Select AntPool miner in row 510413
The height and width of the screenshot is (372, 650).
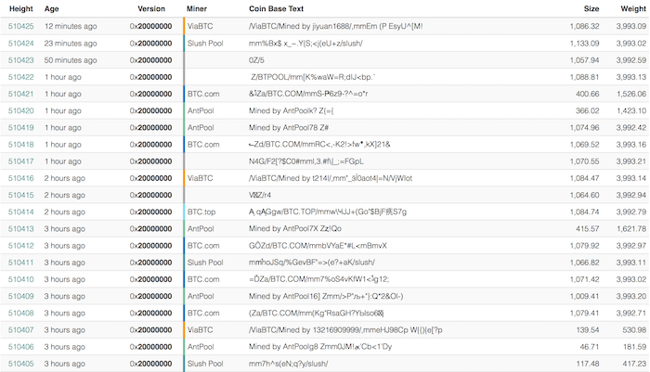tap(201, 228)
